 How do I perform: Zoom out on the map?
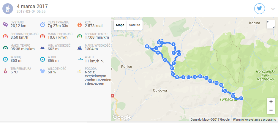pyautogui.click(x=271, y=110)
